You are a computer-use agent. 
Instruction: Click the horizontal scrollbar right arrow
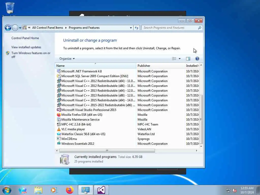coord(197,151)
